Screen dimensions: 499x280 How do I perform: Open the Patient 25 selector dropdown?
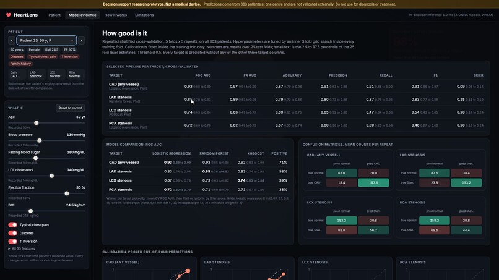click(46, 40)
